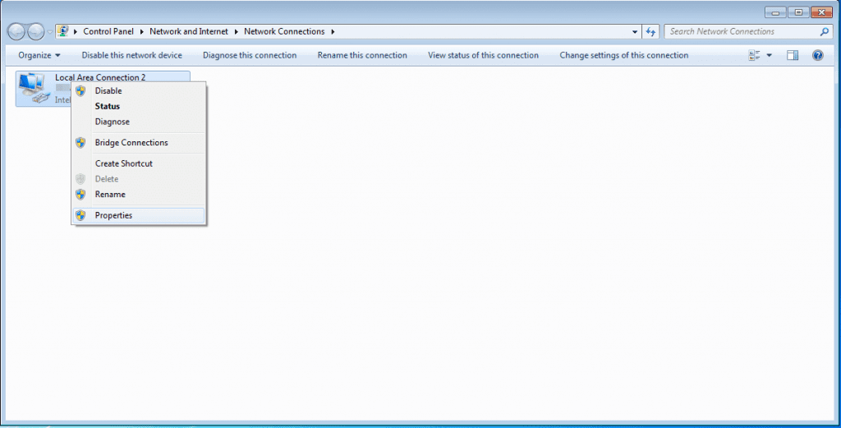Click the Control Panel icon in address bar

pos(62,31)
